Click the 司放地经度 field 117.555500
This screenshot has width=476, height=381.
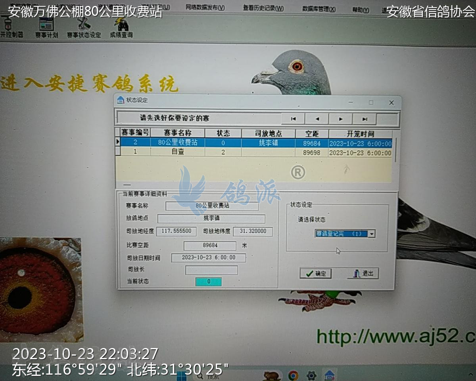click(x=177, y=231)
